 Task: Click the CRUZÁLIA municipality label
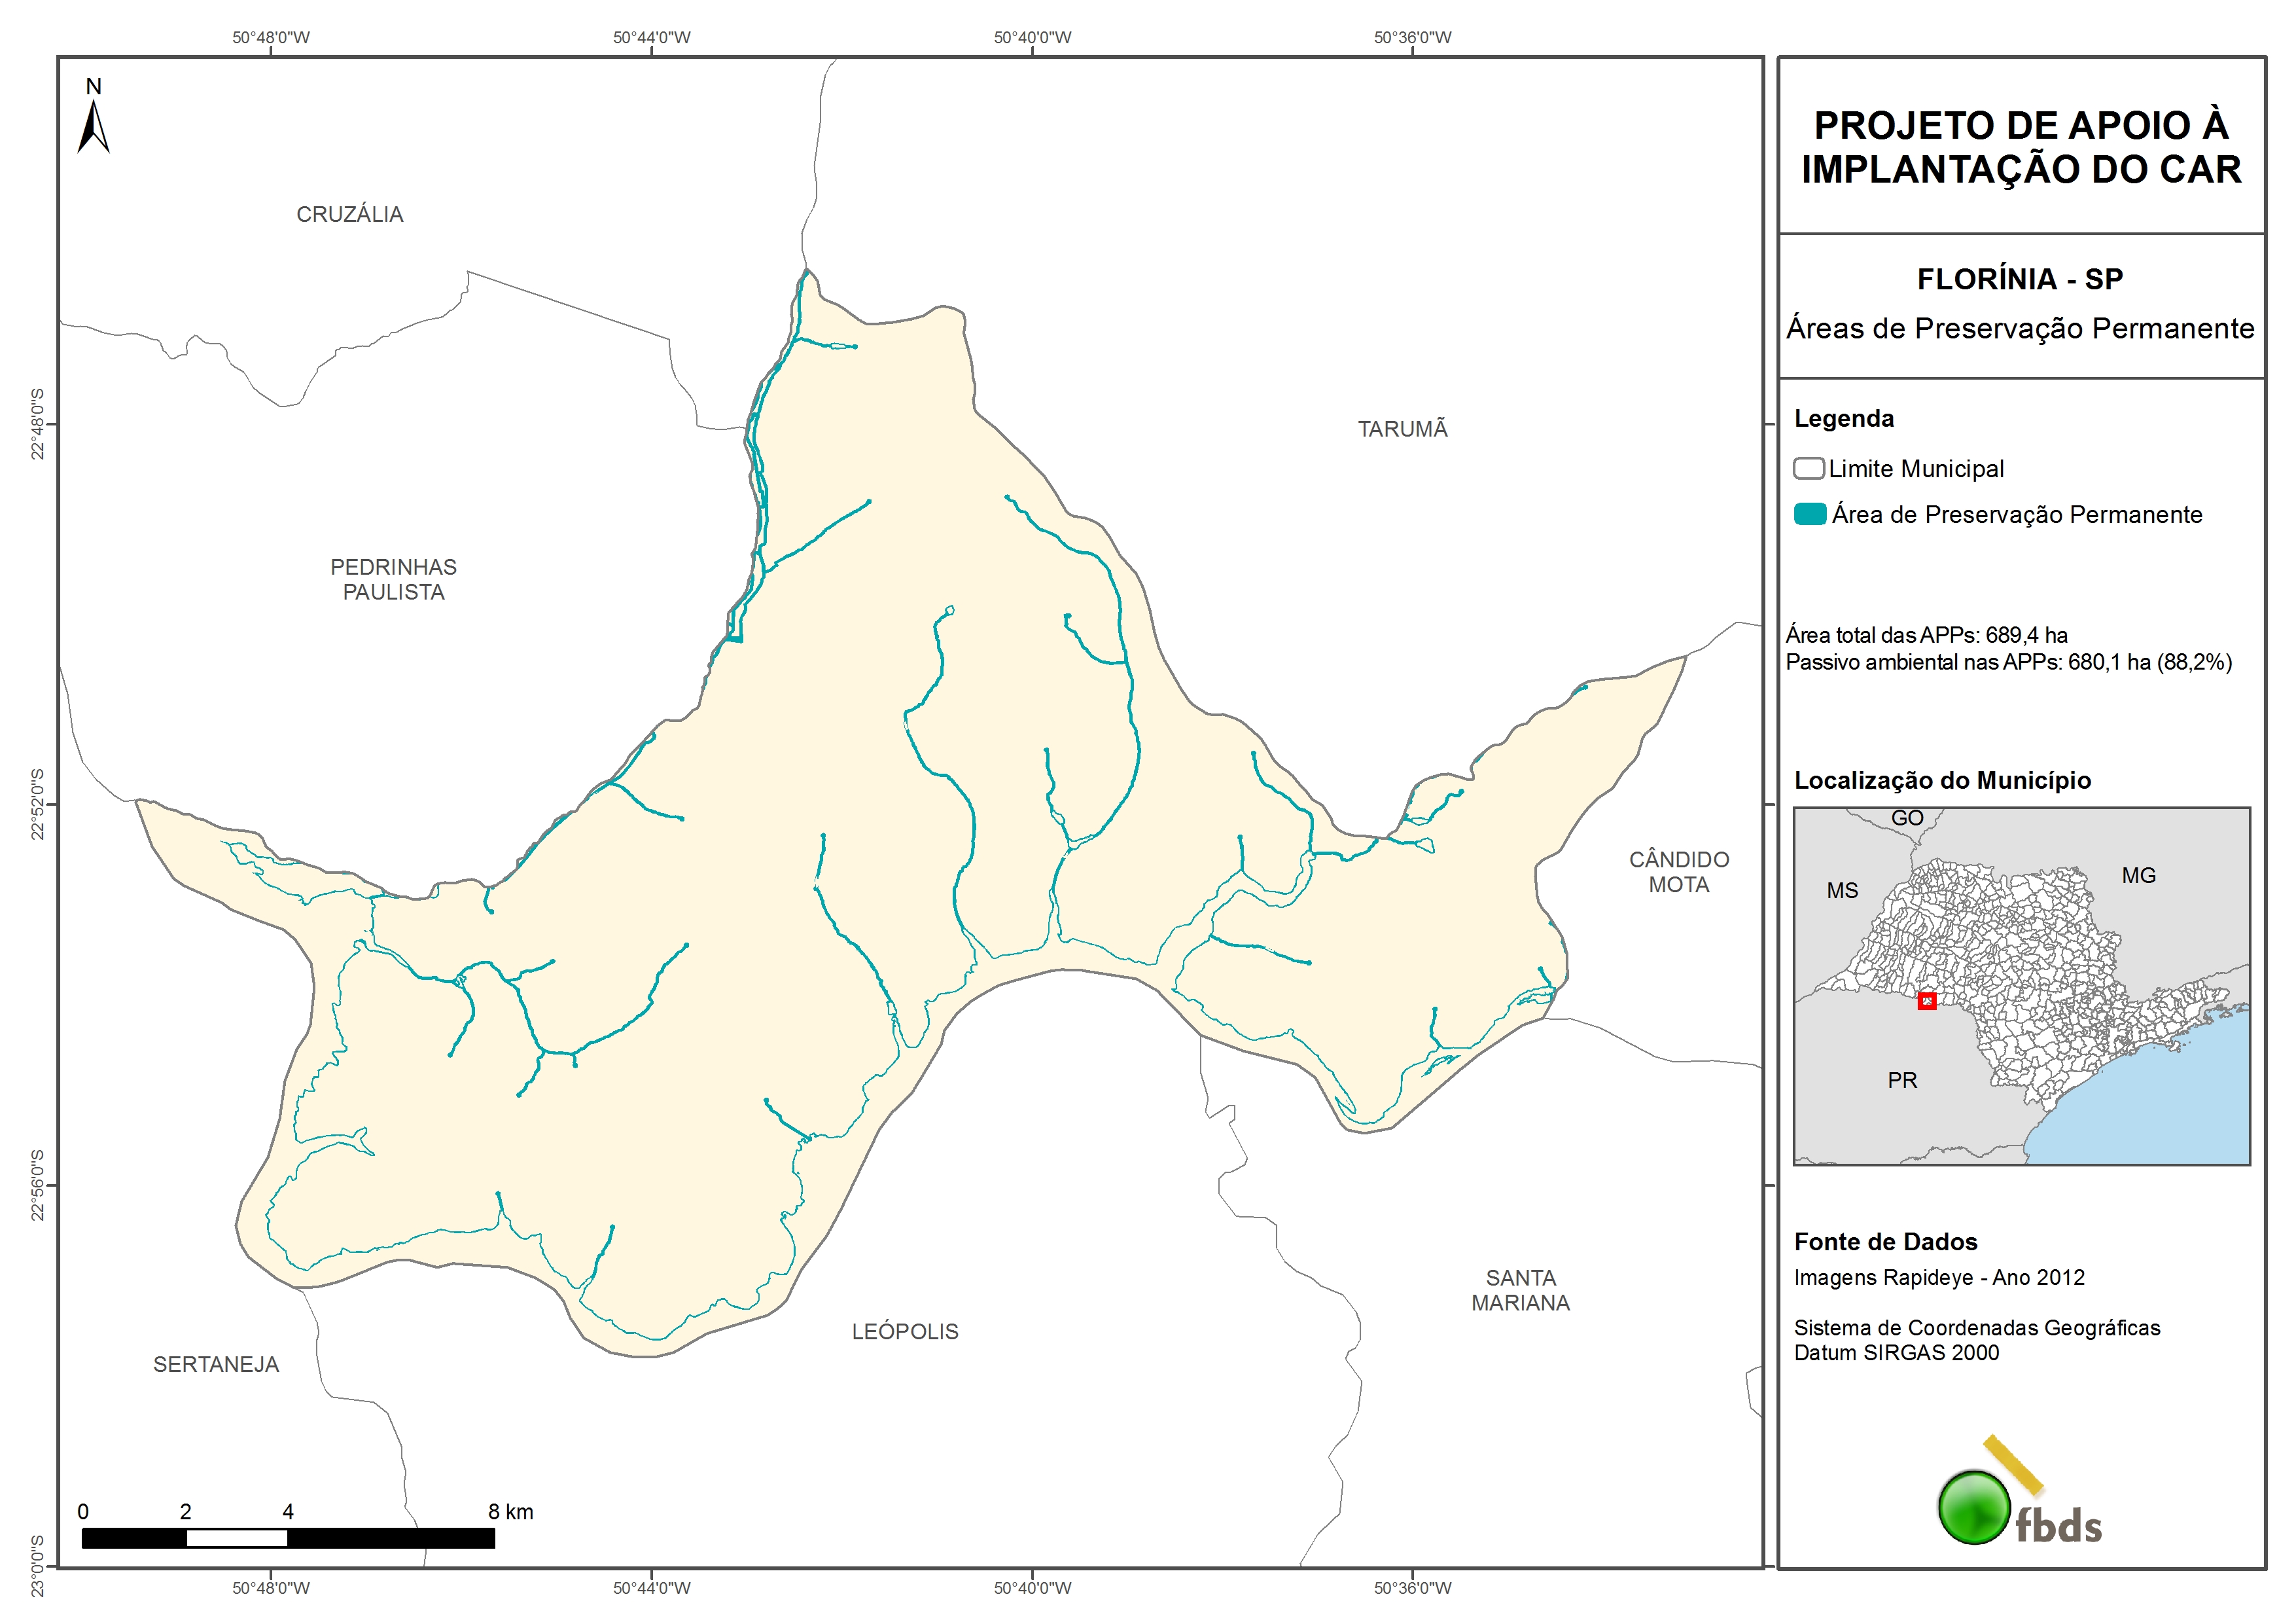pos(349,214)
